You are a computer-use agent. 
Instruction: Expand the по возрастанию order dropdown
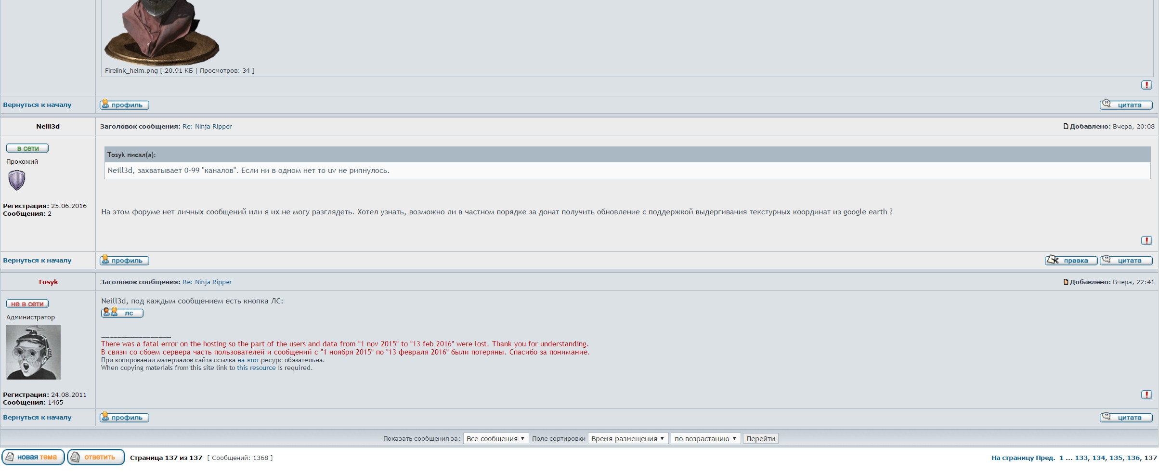click(705, 439)
